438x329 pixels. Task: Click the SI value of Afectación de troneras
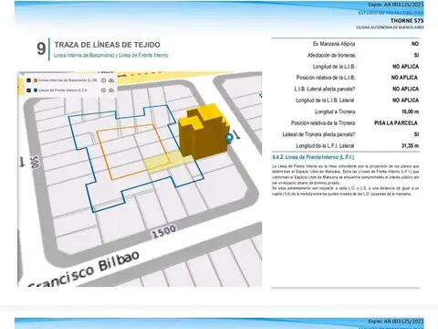(x=416, y=55)
